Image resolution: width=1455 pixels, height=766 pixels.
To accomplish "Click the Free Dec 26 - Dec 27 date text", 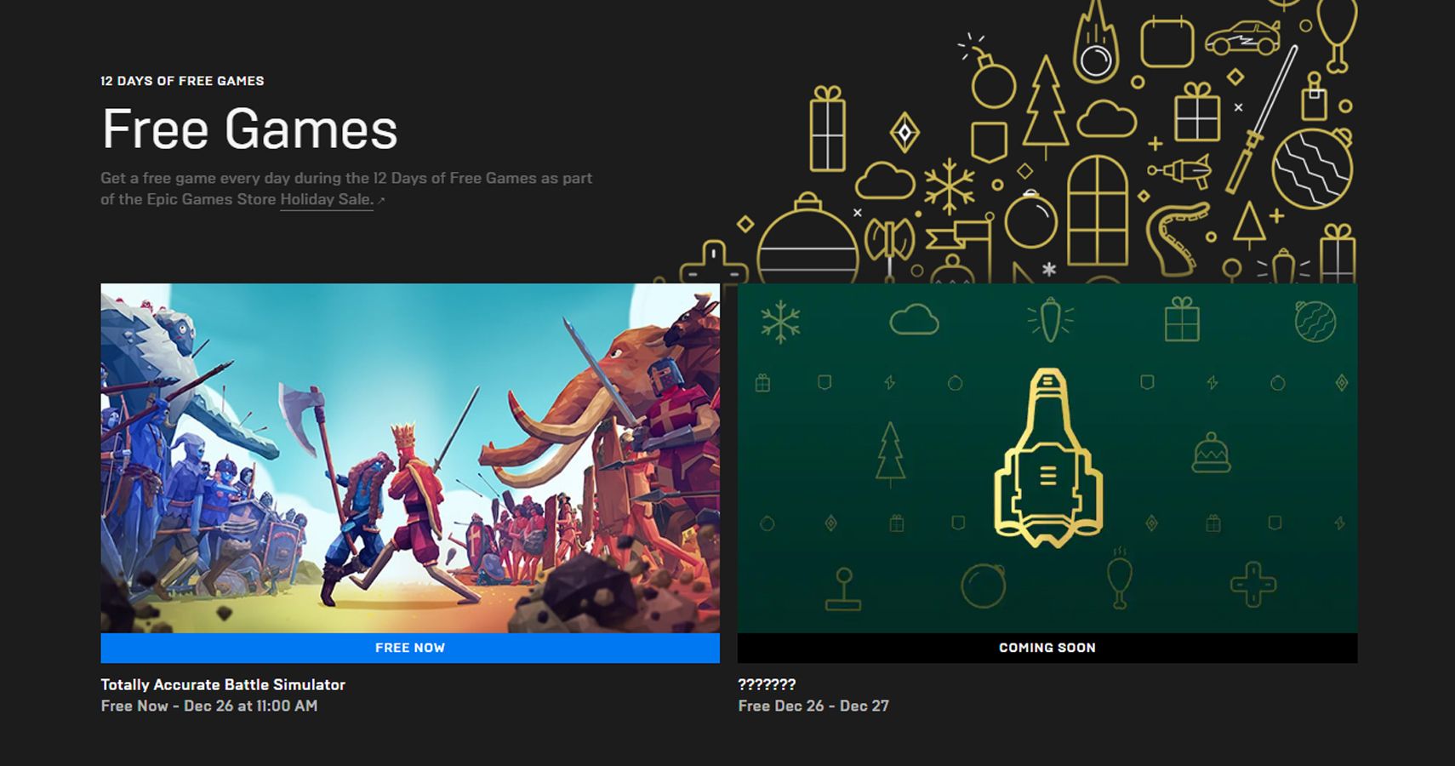I will point(813,706).
